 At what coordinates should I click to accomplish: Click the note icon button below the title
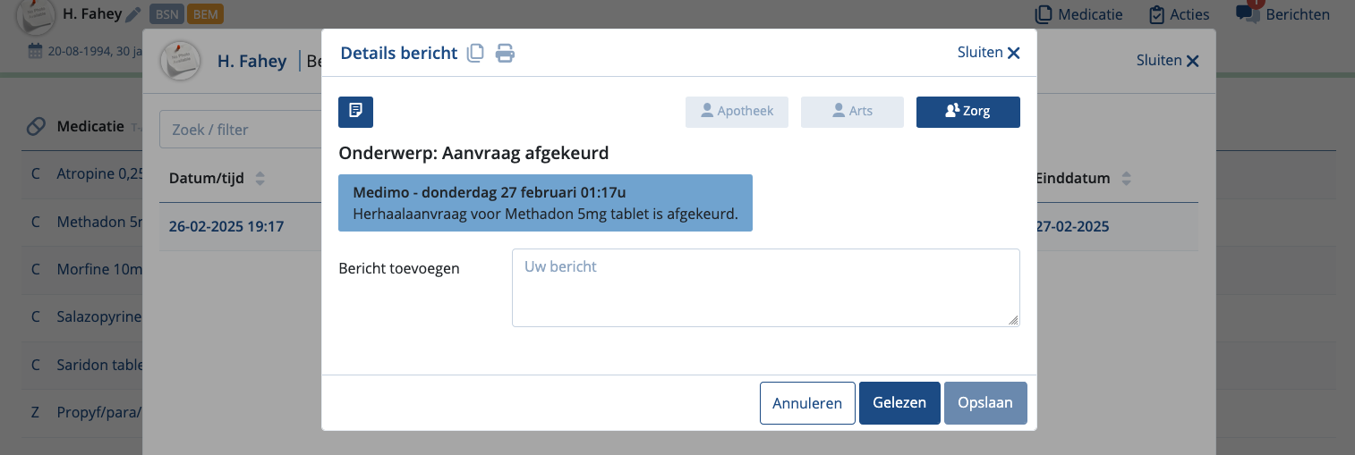click(355, 112)
